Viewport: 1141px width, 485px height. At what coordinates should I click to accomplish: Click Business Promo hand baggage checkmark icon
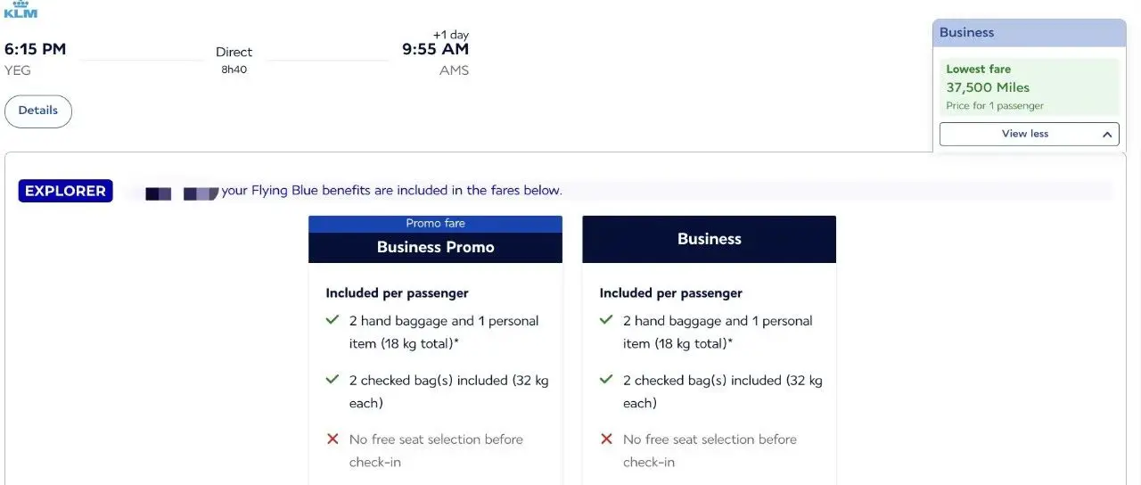pos(332,320)
